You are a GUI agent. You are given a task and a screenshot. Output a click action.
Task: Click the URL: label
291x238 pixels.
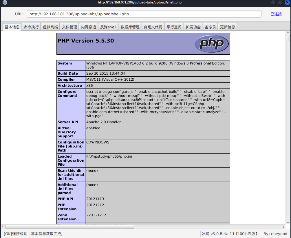coord(19,14)
